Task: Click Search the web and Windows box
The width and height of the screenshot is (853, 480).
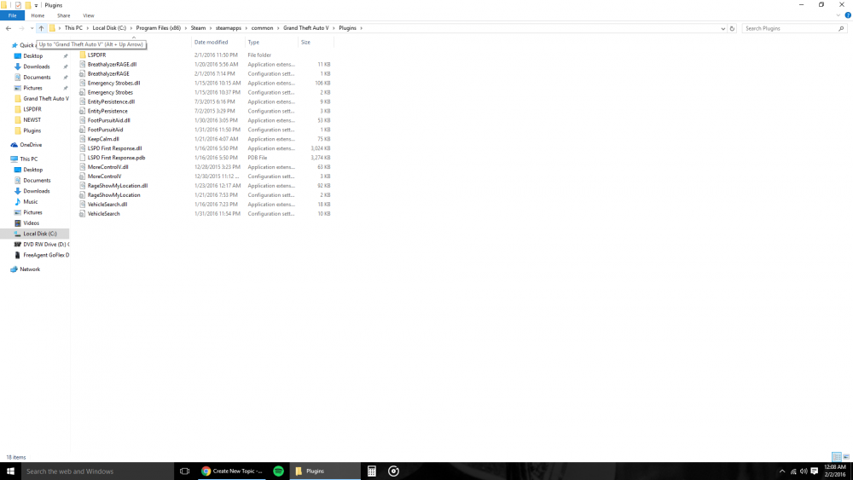Action: 97,471
